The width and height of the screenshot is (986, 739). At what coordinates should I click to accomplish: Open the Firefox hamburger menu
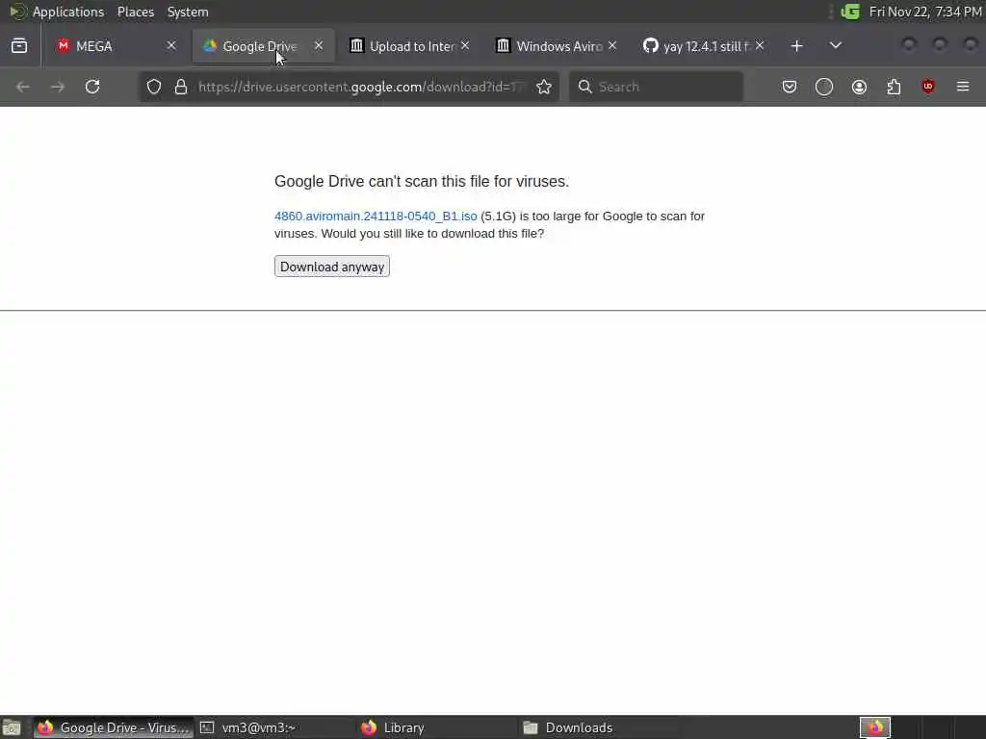pyautogui.click(x=963, y=87)
